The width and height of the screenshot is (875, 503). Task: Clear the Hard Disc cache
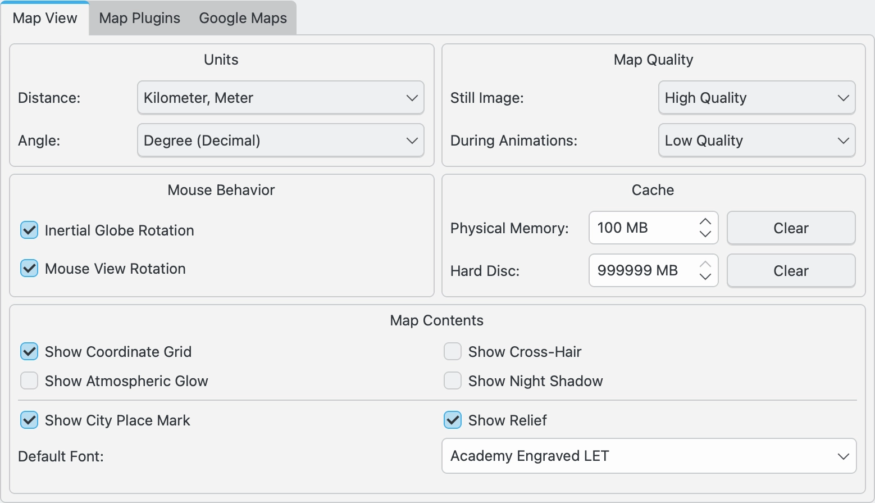point(791,271)
